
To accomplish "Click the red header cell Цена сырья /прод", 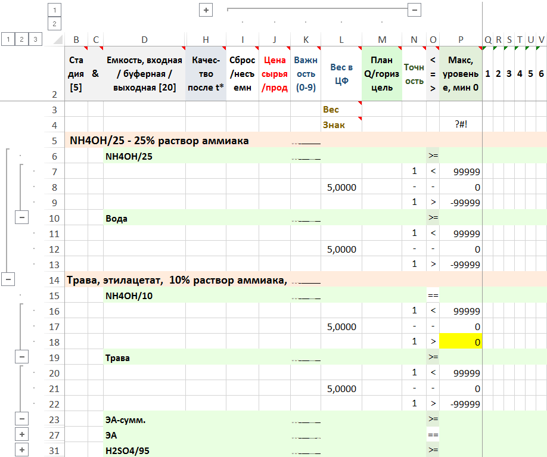I will coord(274,74).
